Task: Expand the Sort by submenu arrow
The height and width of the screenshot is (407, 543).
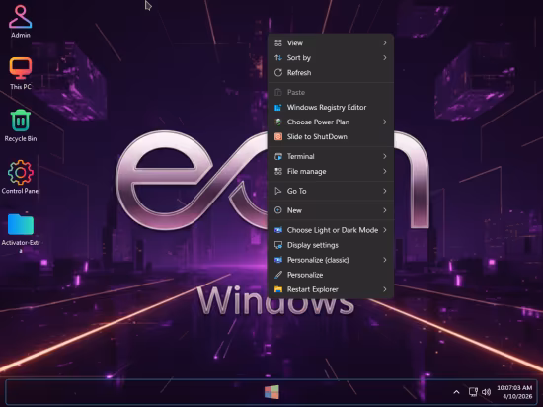Action: 385,58
